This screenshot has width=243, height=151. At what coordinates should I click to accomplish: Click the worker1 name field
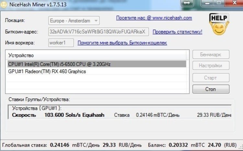coord(61,43)
